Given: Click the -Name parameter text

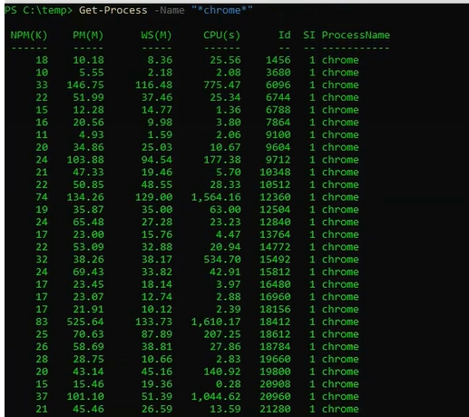Looking at the screenshot, I should click(170, 10).
